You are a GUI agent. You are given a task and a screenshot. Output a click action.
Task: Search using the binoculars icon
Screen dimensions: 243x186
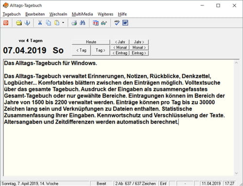tap(83, 23)
